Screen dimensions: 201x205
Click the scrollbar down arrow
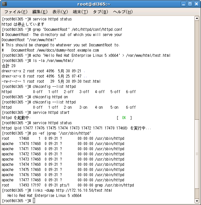[x=197, y=201]
